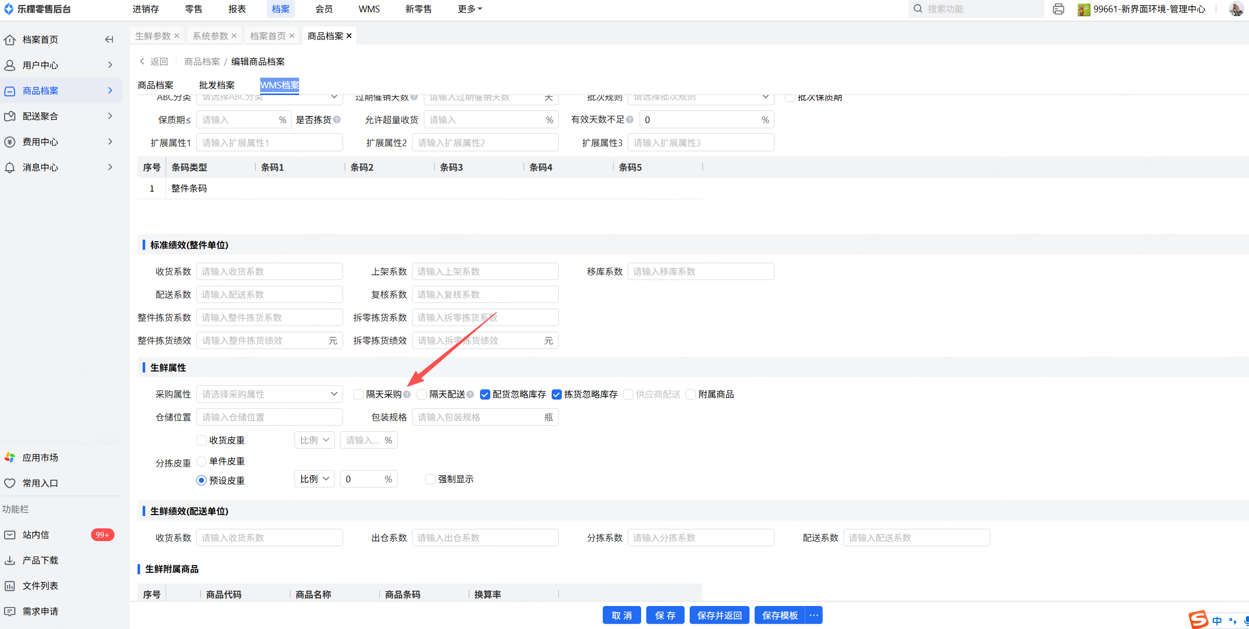Click 保存并返回 button
Image resolution: width=1249 pixels, height=629 pixels.
719,615
